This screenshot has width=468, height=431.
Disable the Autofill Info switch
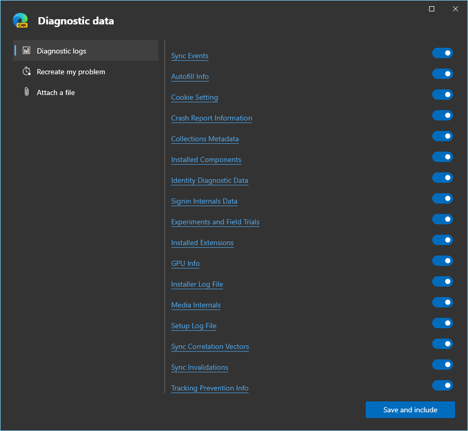(x=443, y=74)
